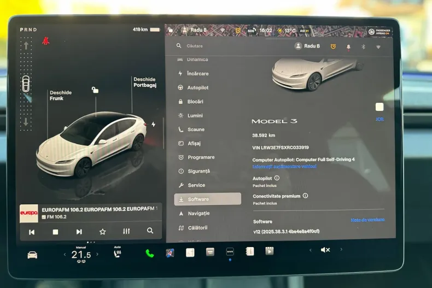The image size is (432, 288).
Task: Tap the 16:02 clock display
Action: 266,30
